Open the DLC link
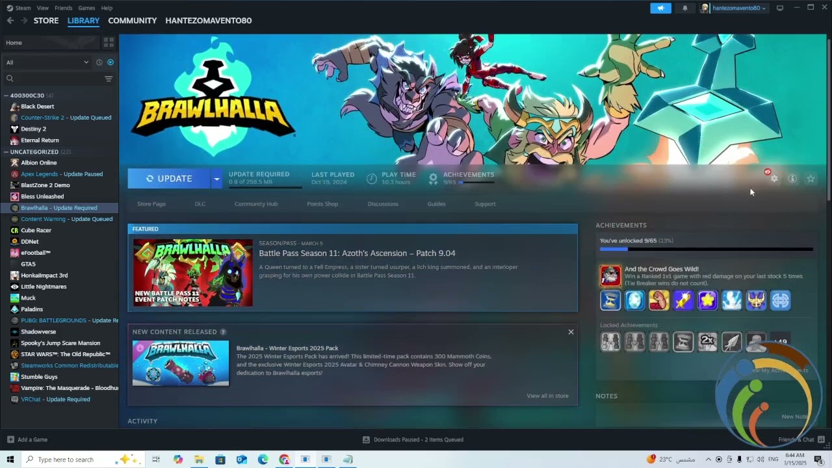The height and width of the screenshot is (468, 832). (x=200, y=204)
